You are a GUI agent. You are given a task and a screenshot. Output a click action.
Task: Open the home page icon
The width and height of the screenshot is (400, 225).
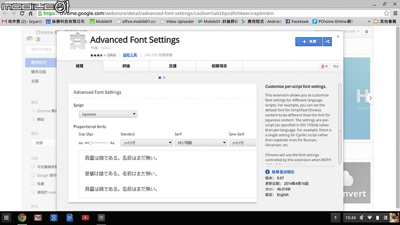pyautogui.click(x=31, y=13)
